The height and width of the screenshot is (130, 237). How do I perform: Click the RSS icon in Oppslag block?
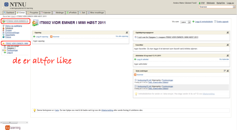(51, 37)
